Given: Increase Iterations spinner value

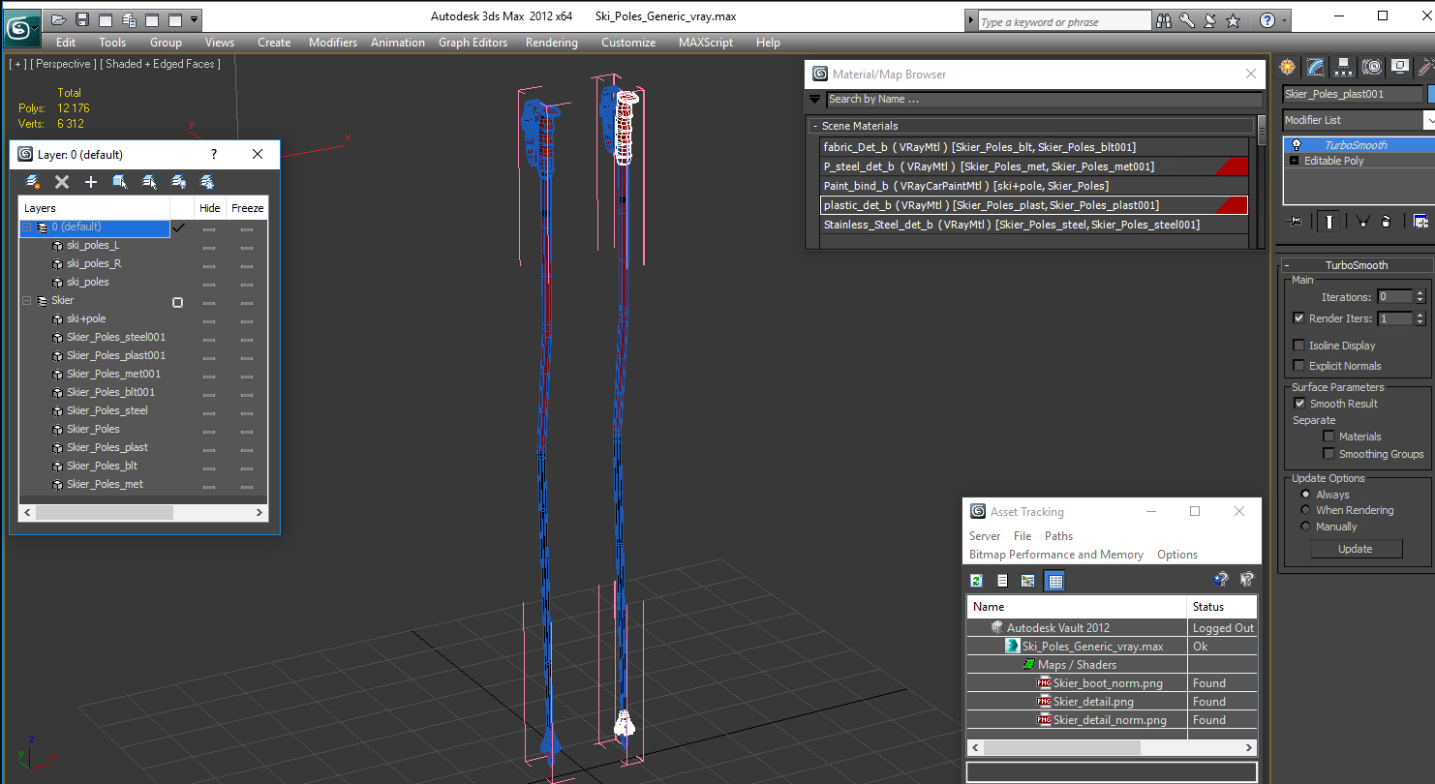Looking at the screenshot, I should [x=1420, y=294].
